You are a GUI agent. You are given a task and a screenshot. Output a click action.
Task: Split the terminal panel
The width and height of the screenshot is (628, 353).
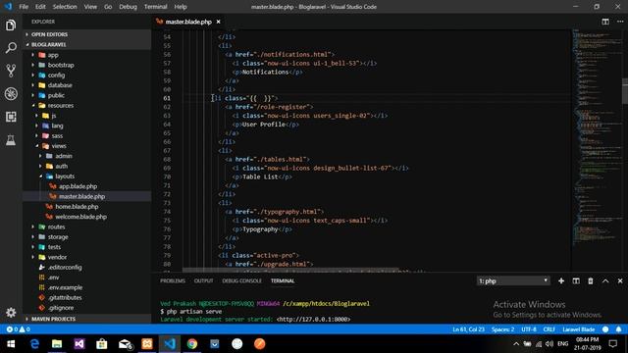[576, 281]
